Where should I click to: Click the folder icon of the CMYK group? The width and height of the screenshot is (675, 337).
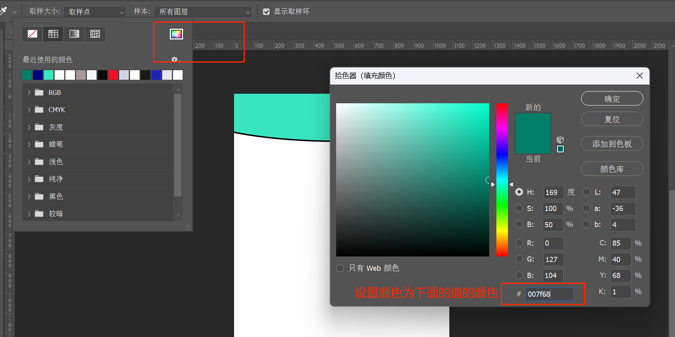[39, 110]
